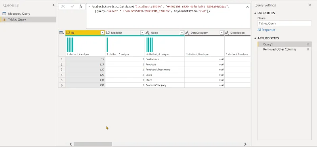The height and width of the screenshot is (147, 317).
Task: Select the ProductSubcategory cell
Action: [164, 70]
